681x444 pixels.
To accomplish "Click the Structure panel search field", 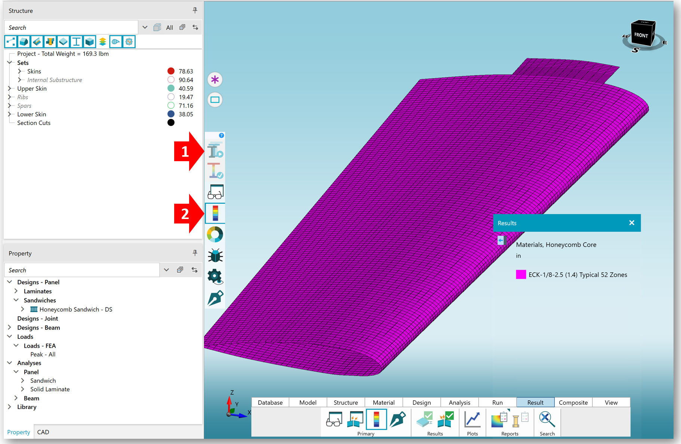I will [x=71, y=27].
